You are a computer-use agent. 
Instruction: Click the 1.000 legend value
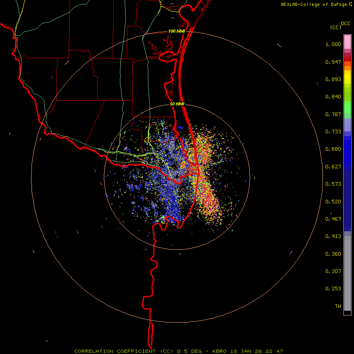click(x=333, y=44)
